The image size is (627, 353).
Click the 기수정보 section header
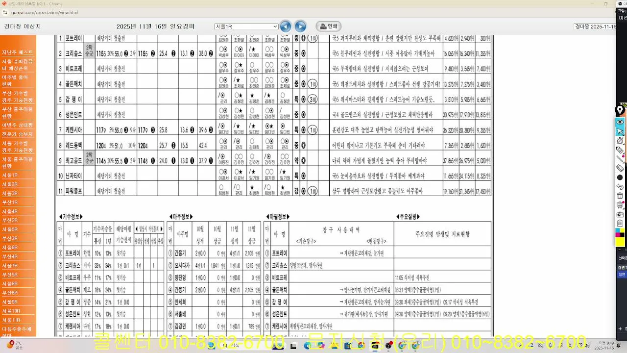[x=71, y=217]
